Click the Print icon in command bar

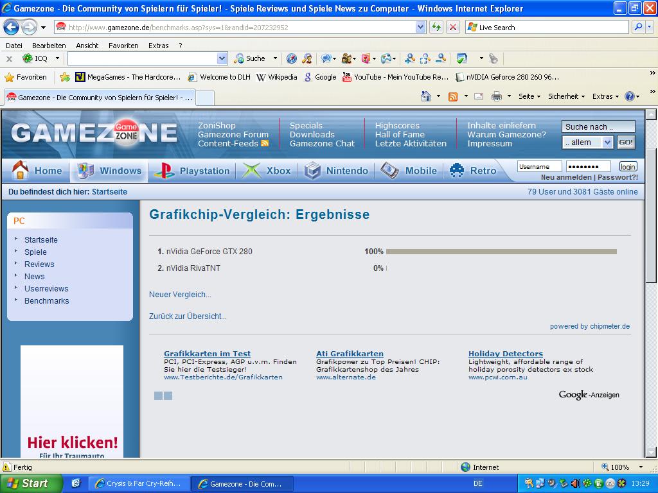(x=497, y=97)
